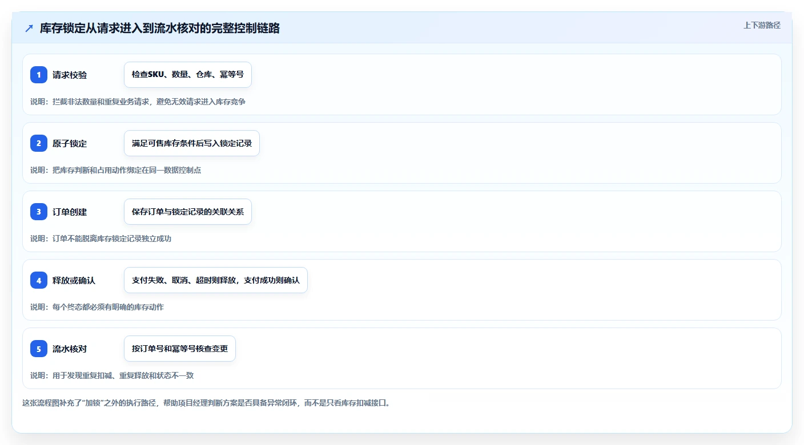Select the 原子锁定 step label

click(x=70, y=143)
